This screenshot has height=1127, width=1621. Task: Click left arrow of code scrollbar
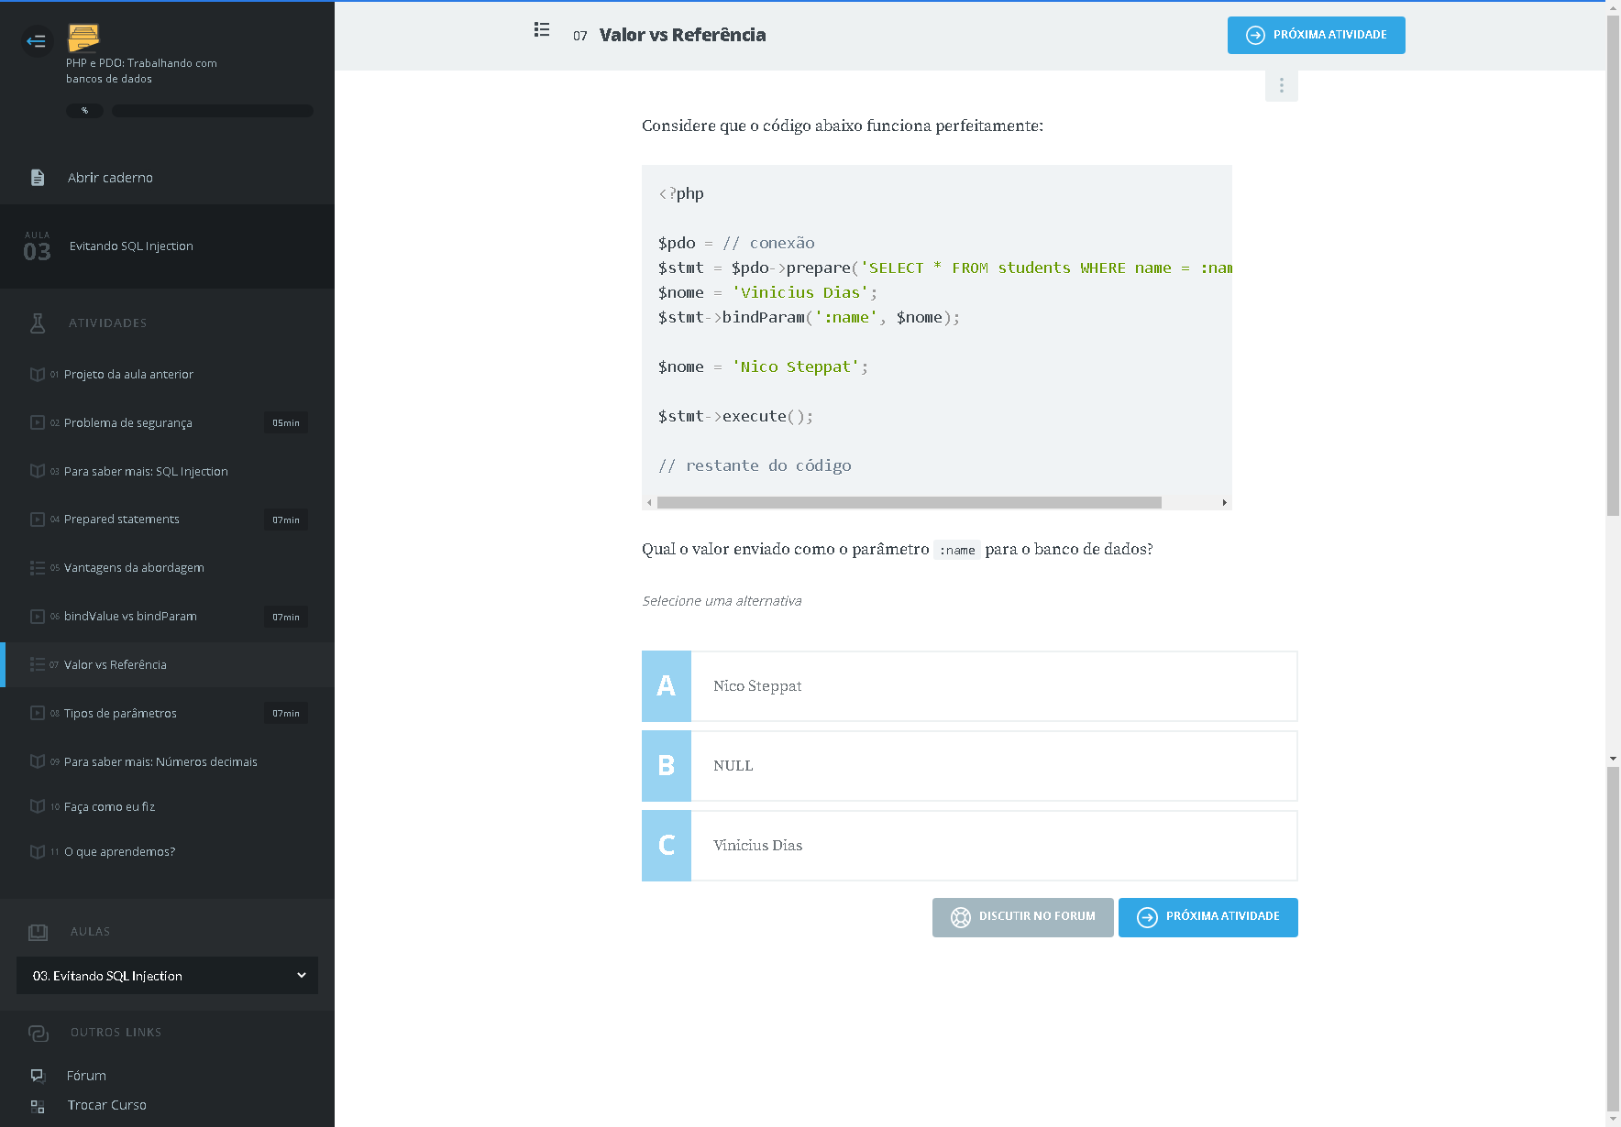649,503
